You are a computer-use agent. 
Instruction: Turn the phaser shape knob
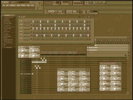81,79
